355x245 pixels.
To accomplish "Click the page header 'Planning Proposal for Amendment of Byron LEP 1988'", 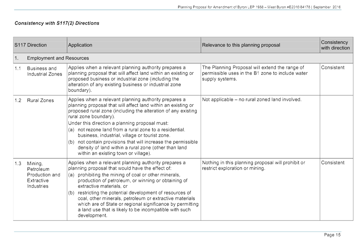I will (x=259, y=7).
